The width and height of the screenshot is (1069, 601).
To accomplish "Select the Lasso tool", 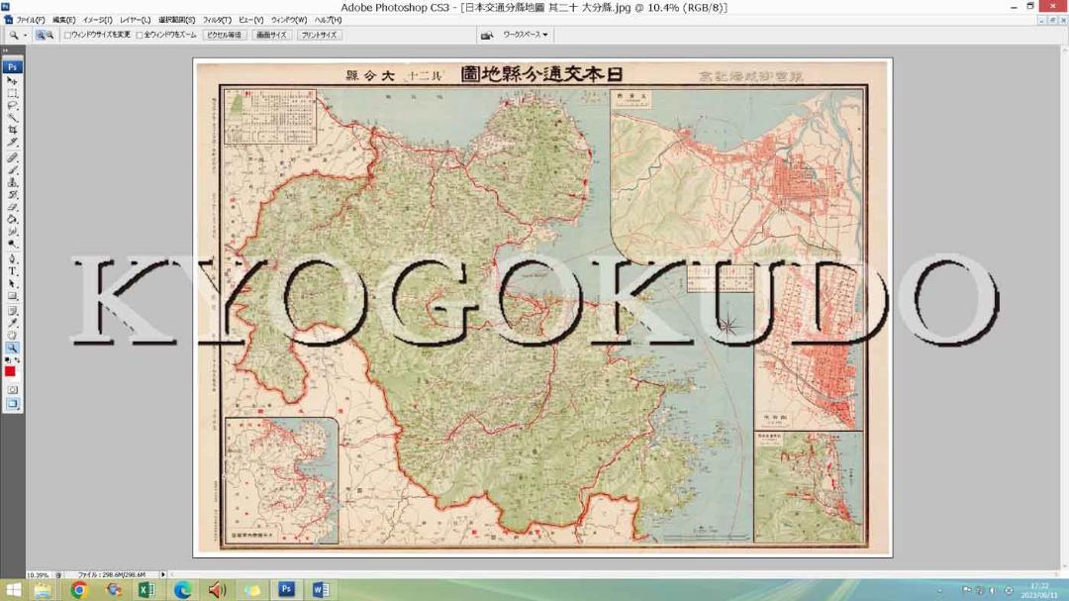I will (x=12, y=106).
